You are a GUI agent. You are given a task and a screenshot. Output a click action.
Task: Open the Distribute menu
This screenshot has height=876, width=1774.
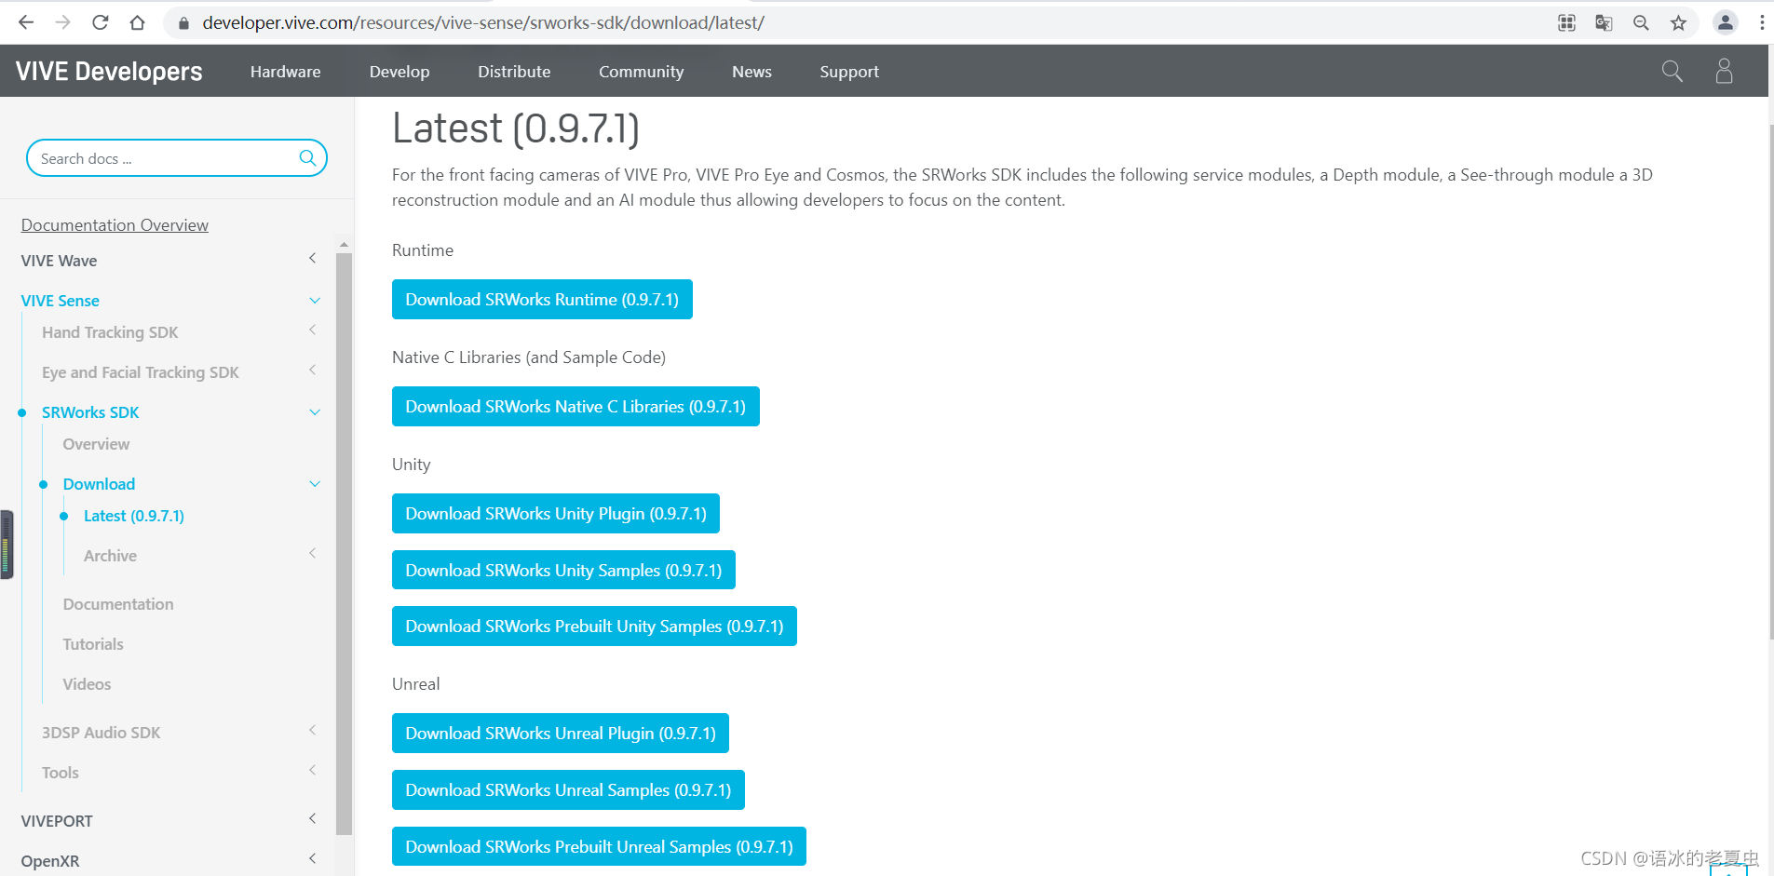pyautogui.click(x=514, y=72)
